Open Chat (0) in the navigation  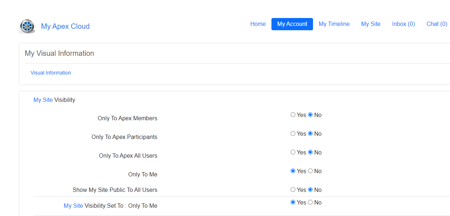[437, 24]
